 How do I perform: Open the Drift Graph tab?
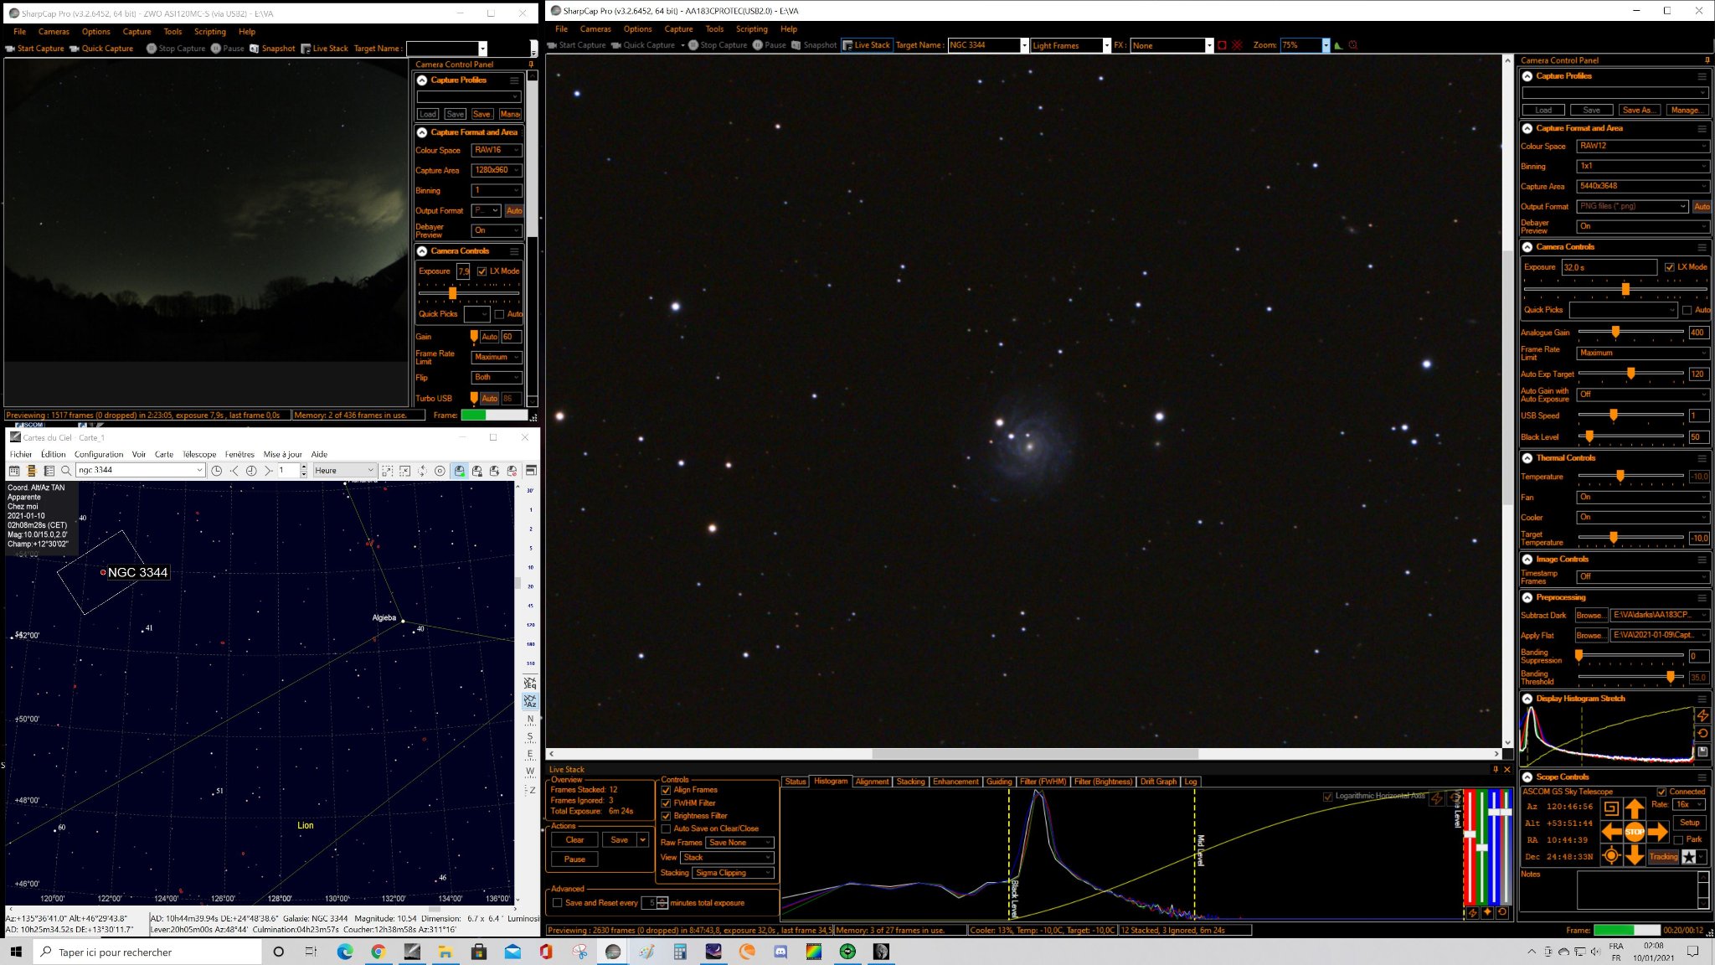(1158, 782)
